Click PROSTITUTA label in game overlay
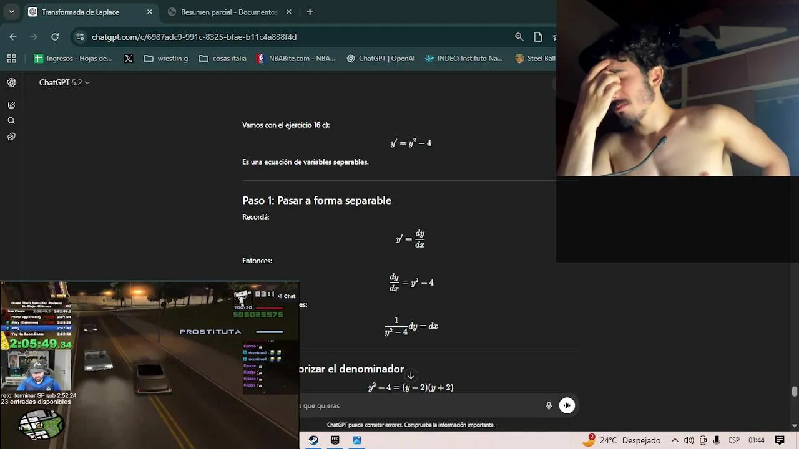799x449 pixels. tap(210, 332)
